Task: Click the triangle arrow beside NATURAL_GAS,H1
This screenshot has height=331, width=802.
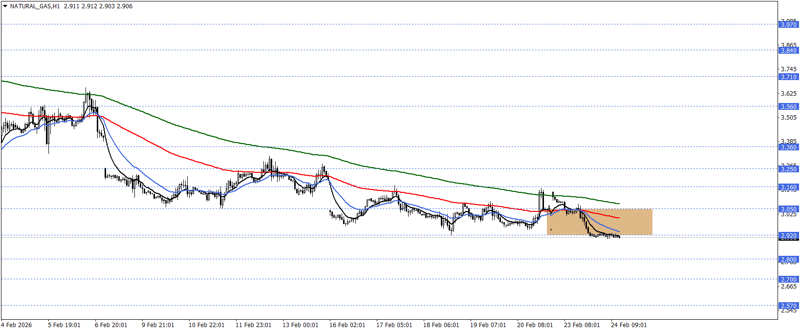Action: (5, 6)
